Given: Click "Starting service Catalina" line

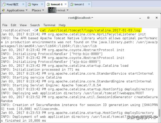Looking at the screenshot, I should [31, 77].
